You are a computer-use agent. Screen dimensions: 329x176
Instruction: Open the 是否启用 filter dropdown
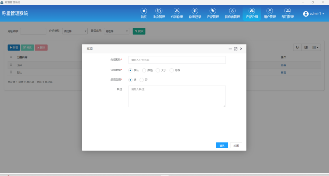pyautogui.click(x=116, y=31)
